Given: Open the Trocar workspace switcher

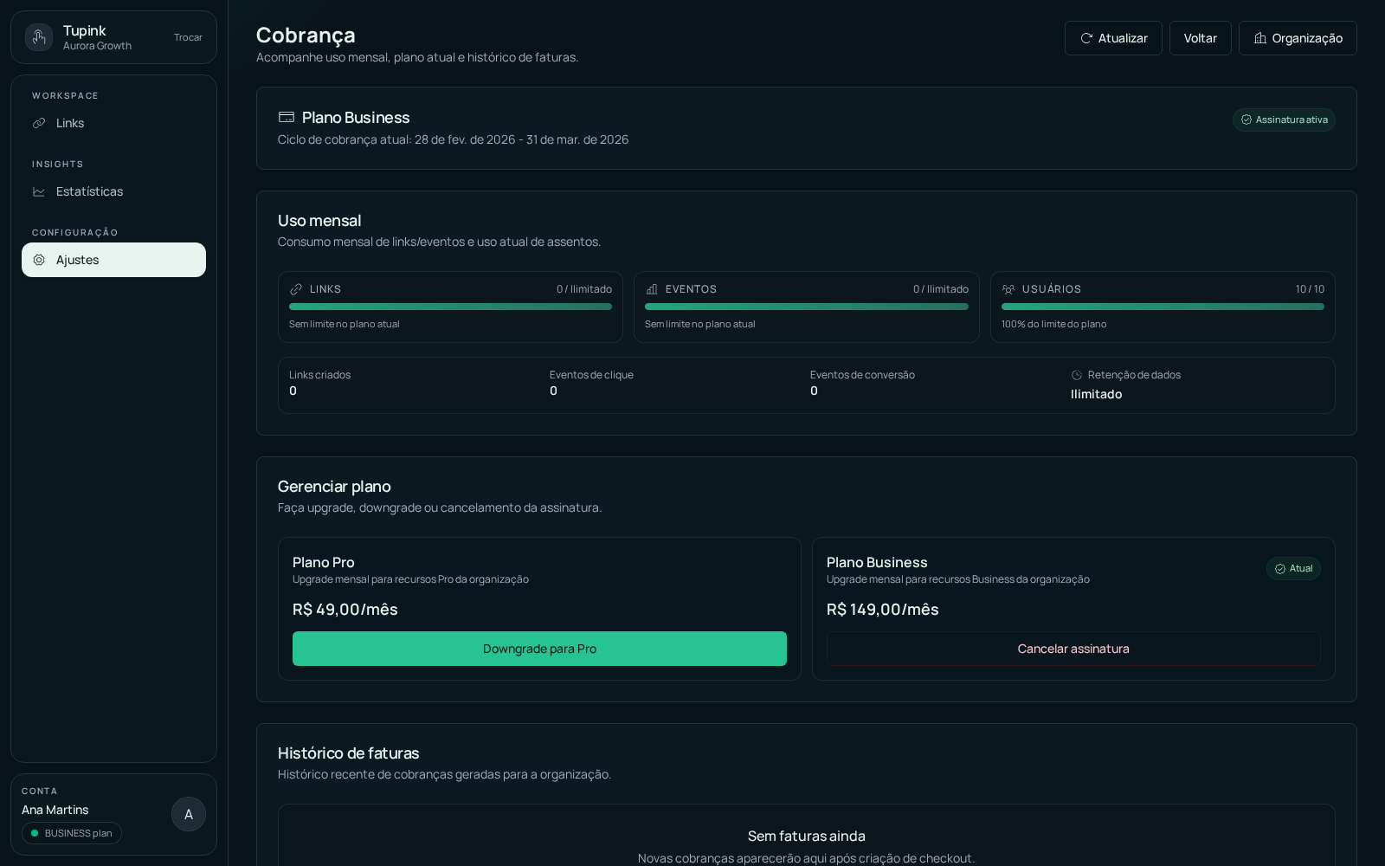Looking at the screenshot, I should coord(188,37).
